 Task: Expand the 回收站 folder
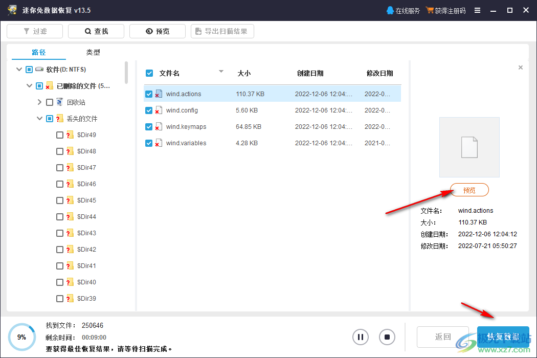[39, 102]
